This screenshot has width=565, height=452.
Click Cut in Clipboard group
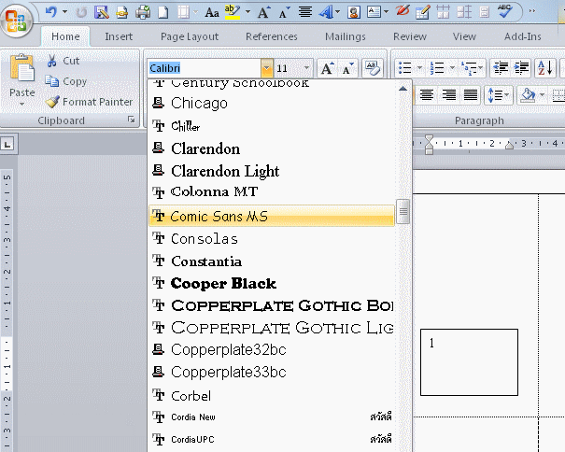click(x=64, y=61)
